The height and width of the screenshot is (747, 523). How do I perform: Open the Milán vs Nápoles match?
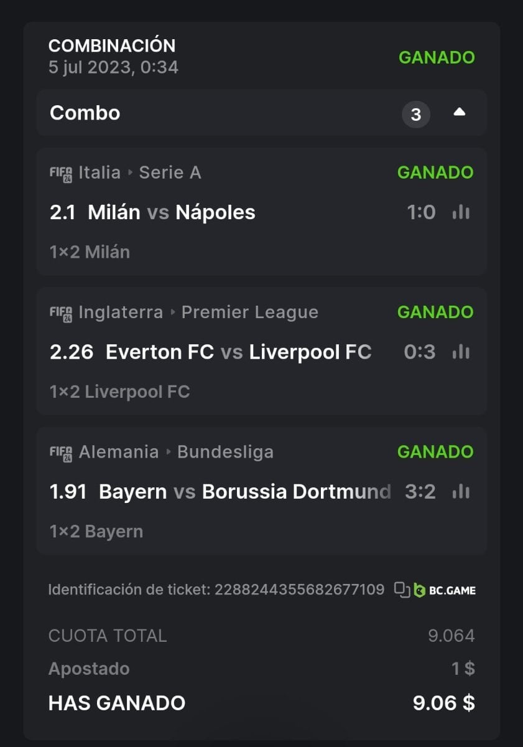[172, 213]
